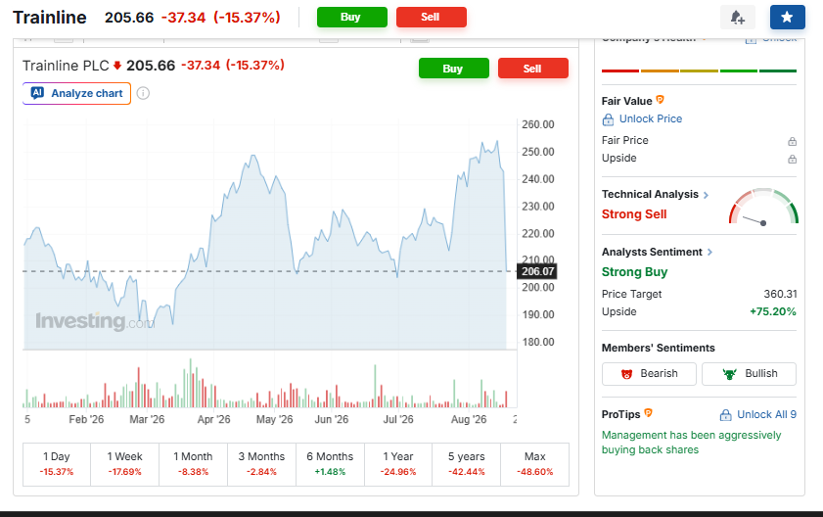The height and width of the screenshot is (517, 823).
Task: Open the AI Analyze chart button
Action: tap(76, 94)
